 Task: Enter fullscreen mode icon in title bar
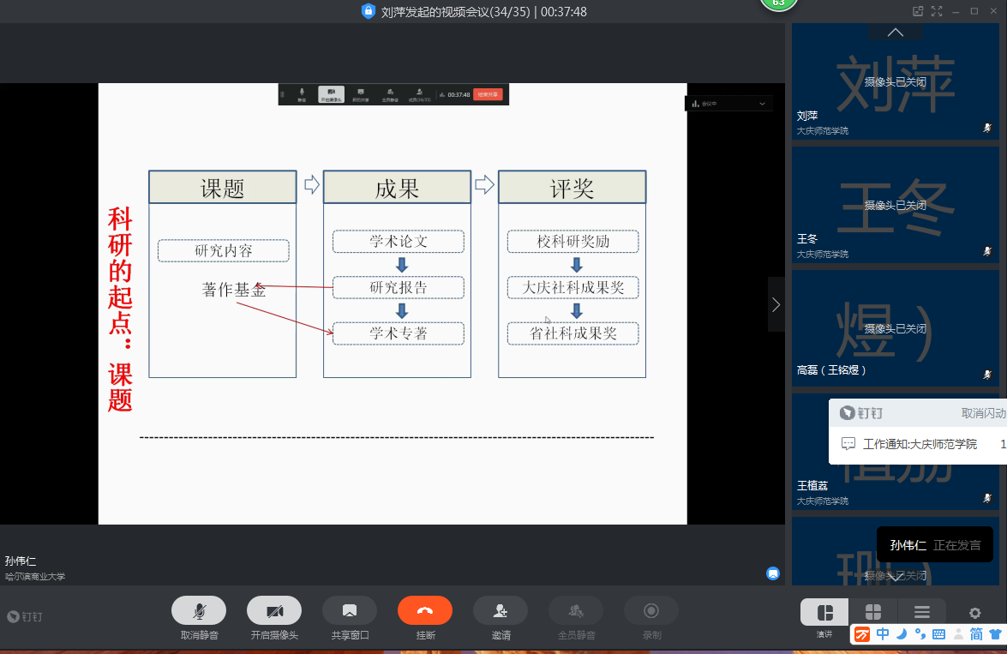coord(937,11)
